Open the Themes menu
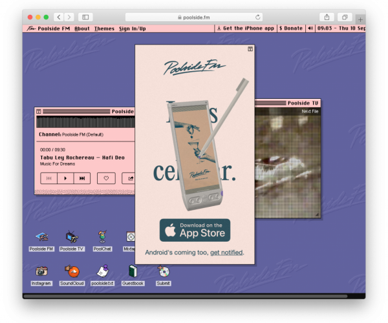Viewport: 388px width, 323px height. coord(104,28)
